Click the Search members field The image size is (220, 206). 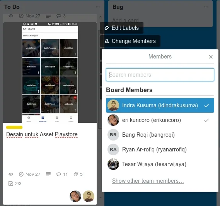[x=160, y=75]
